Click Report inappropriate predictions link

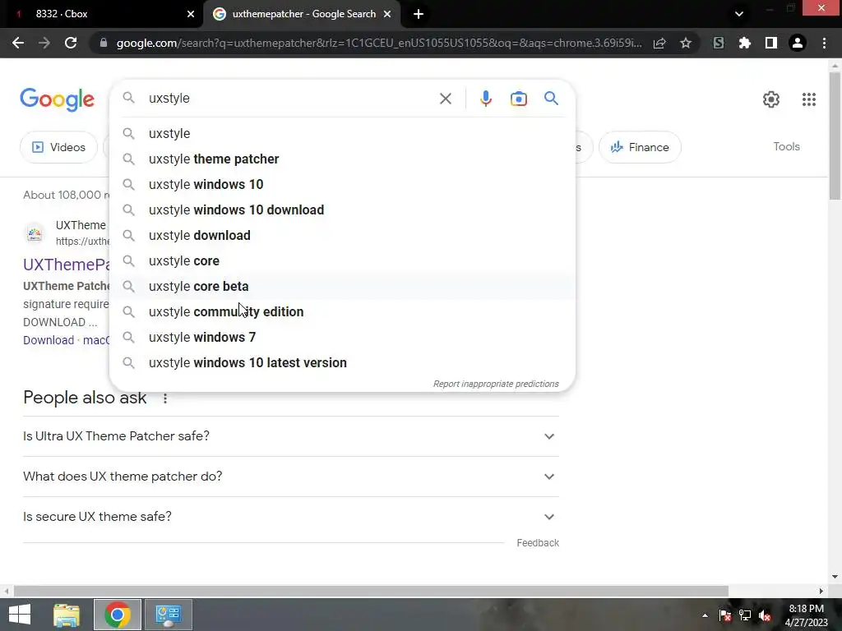pos(496,385)
